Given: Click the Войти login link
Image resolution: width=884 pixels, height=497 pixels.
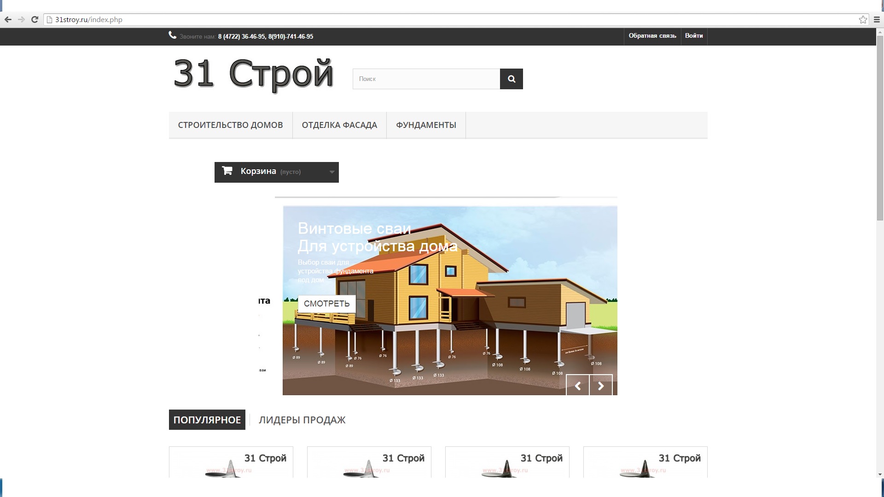Looking at the screenshot, I should pyautogui.click(x=693, y=36).
